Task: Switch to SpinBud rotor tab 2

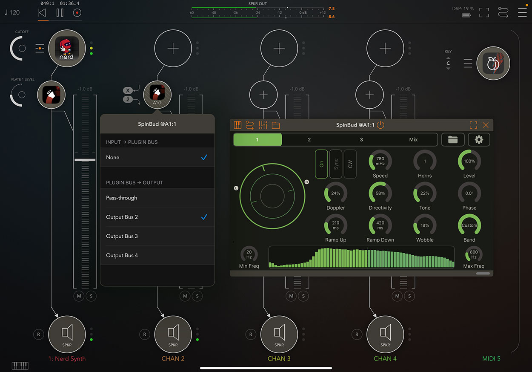Action: click(309, 139)
